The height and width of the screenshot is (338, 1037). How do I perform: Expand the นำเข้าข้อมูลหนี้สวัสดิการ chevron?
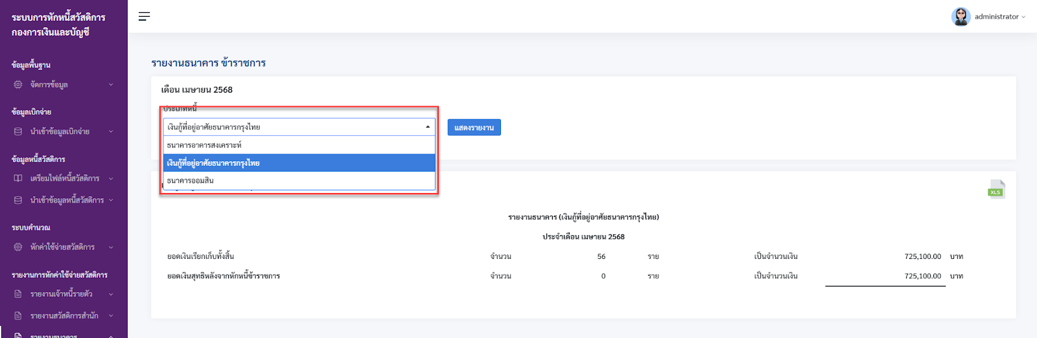111,200
